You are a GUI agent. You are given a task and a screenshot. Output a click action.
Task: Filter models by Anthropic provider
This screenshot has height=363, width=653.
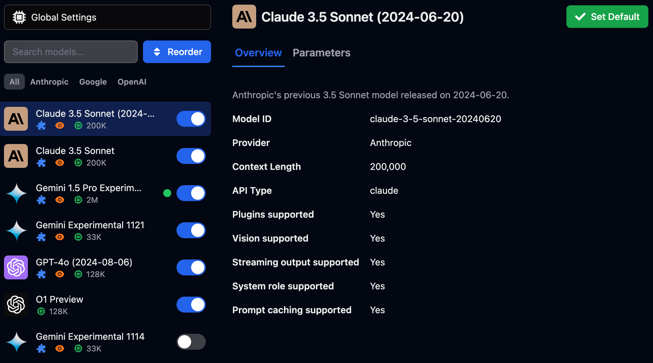[49, 82]
